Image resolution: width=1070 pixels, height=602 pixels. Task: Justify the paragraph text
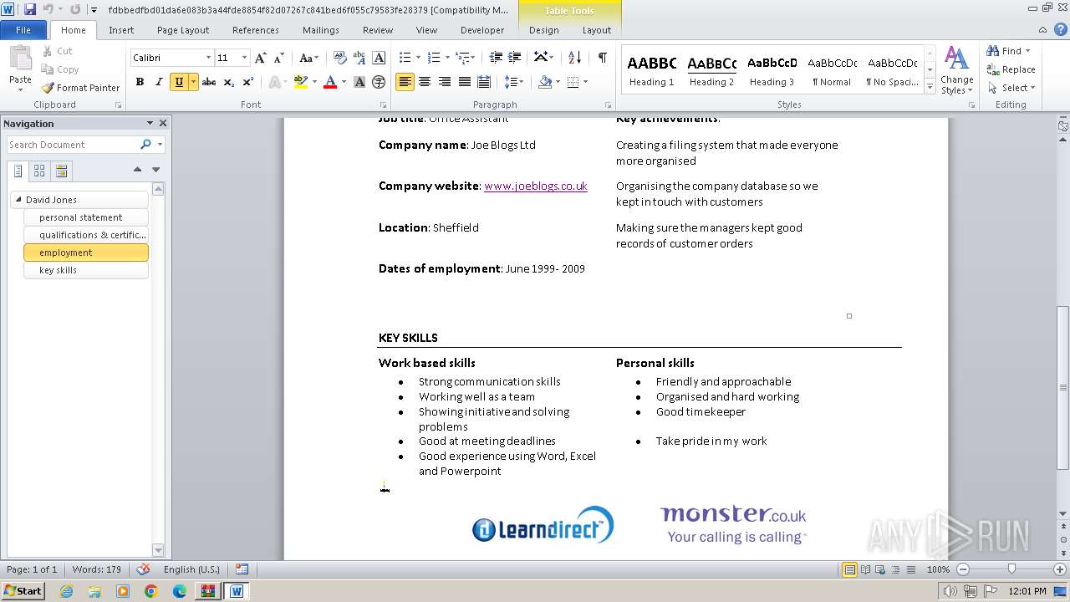point(464,82)
